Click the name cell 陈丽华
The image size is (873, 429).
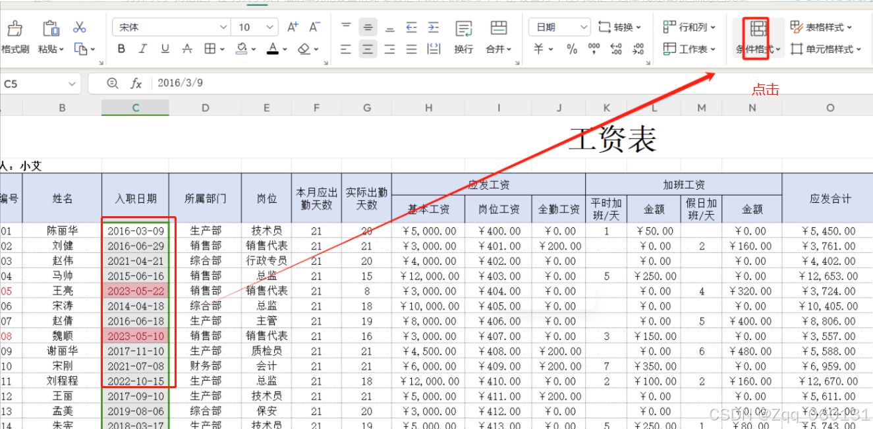[x=62, y=231]
